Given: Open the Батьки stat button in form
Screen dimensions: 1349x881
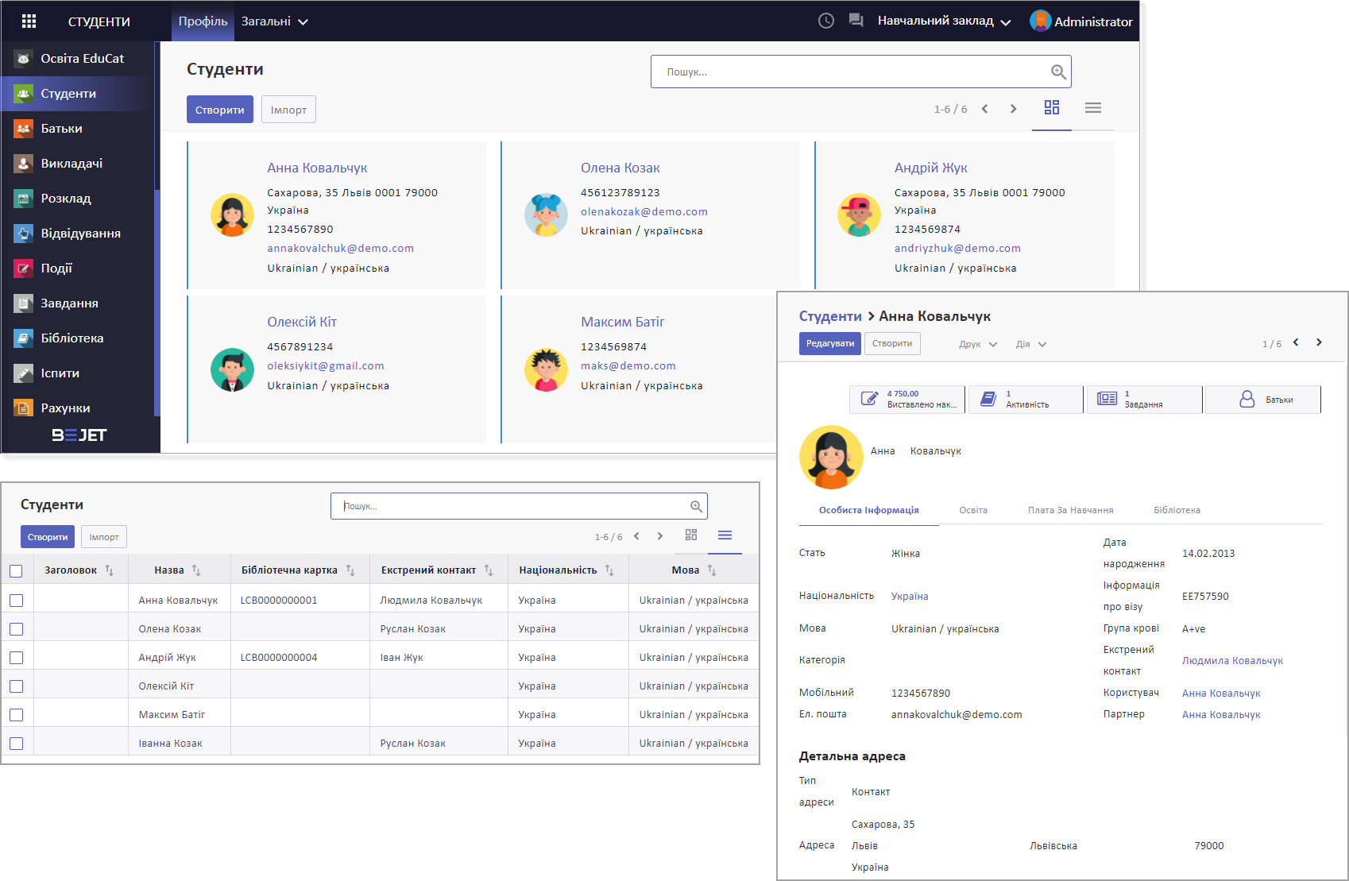Looking at the screenshot, I should [x=1263, y=400].
